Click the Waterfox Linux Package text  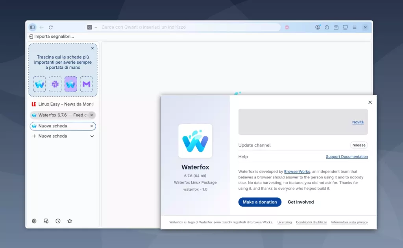[x=195, y=182]
